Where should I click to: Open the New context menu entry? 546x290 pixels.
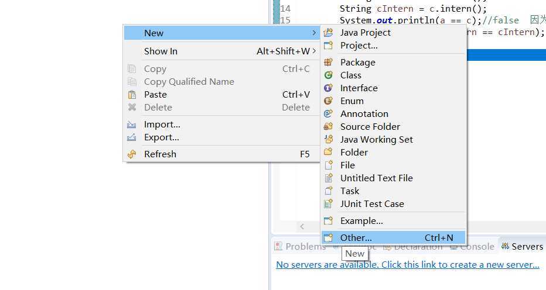221,33
